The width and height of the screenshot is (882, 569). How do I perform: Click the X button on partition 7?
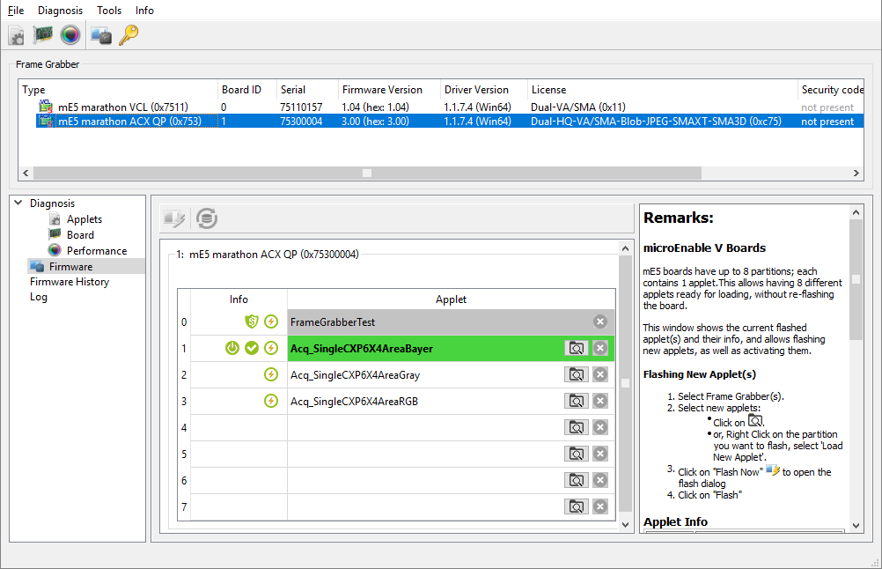point(600,506)
